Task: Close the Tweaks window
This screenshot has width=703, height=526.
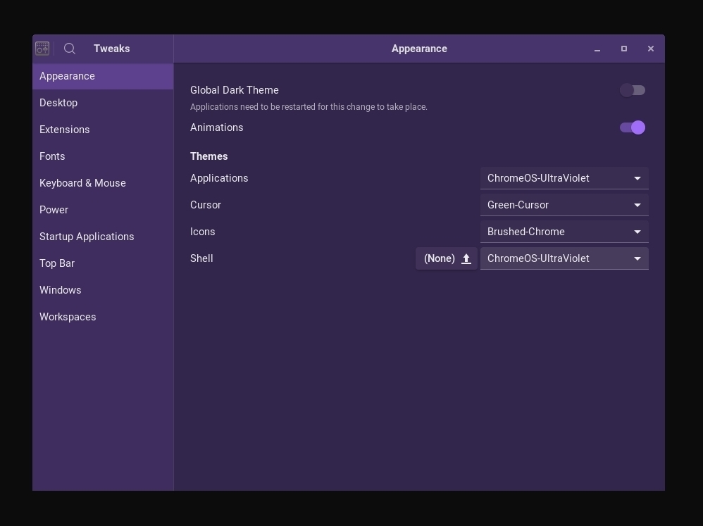Action: coord(651,49)
